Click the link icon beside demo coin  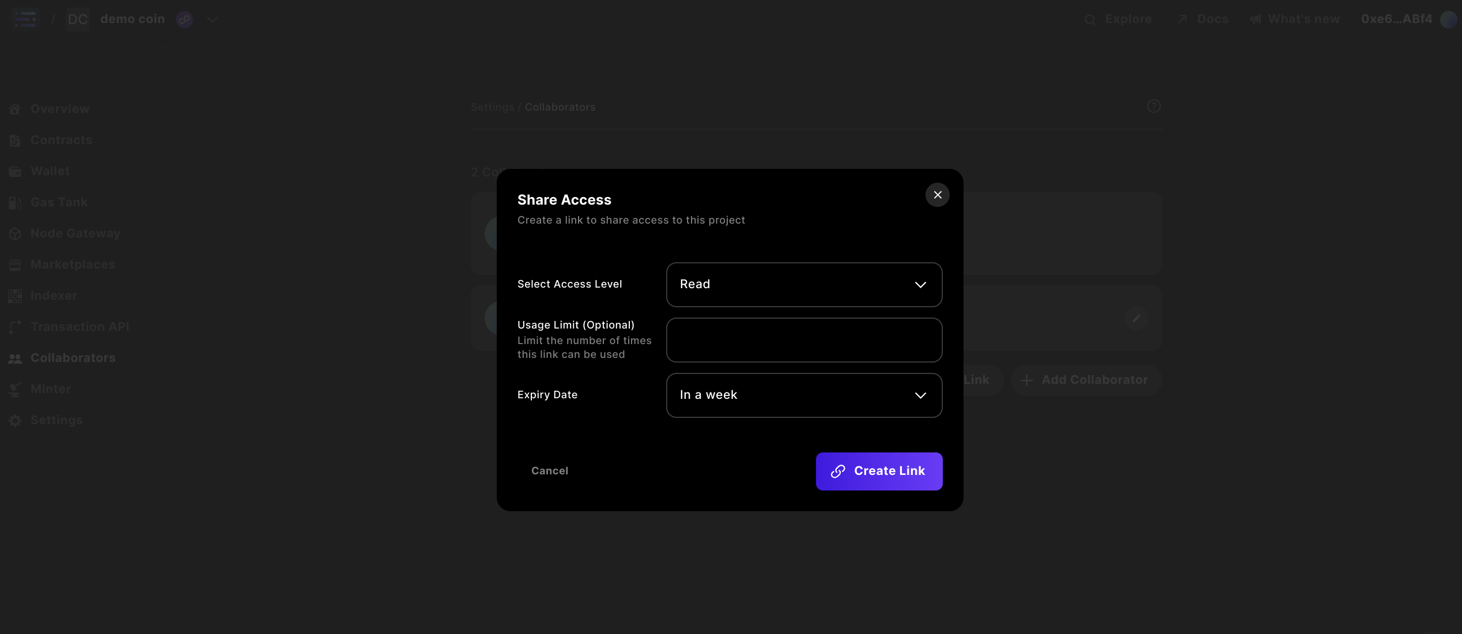tap(184, 19)
